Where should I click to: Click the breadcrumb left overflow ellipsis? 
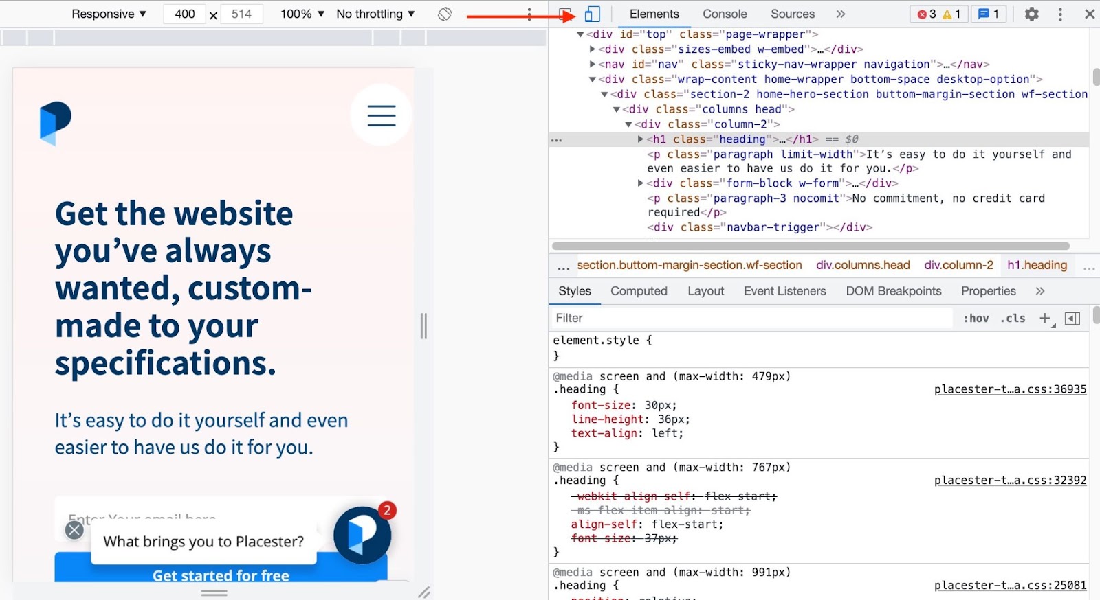[564, 266]
